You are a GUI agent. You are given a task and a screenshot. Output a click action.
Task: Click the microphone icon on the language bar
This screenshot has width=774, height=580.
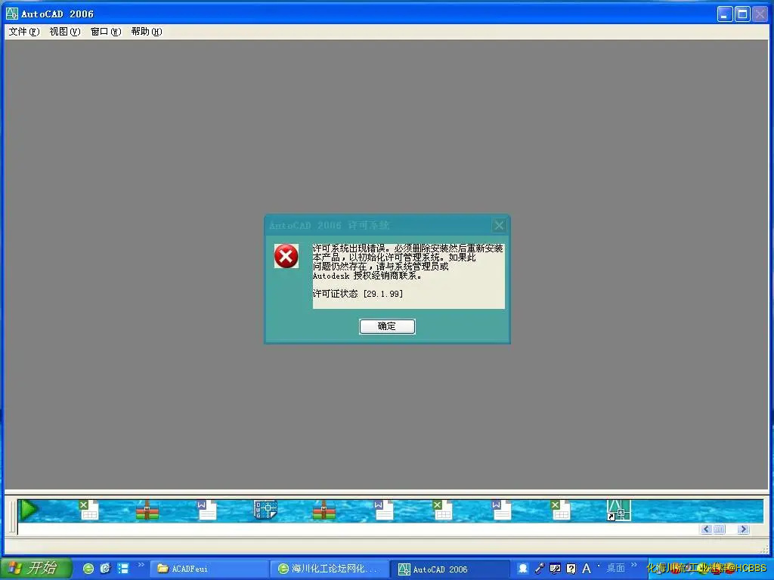pos(540,569)
